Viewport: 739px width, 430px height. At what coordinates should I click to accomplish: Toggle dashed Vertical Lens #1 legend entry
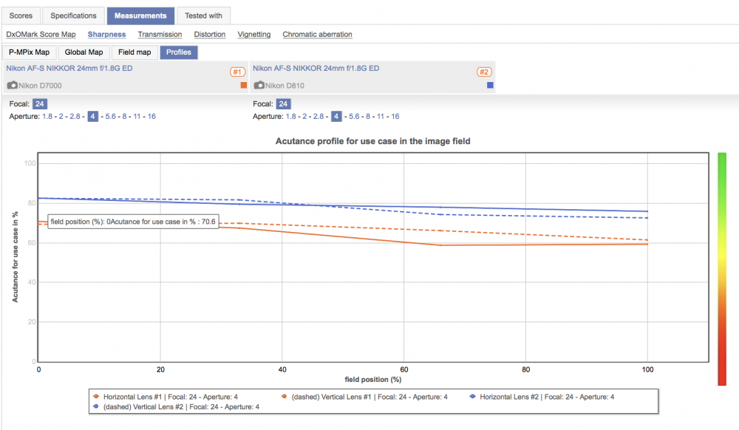pos(364,397)
